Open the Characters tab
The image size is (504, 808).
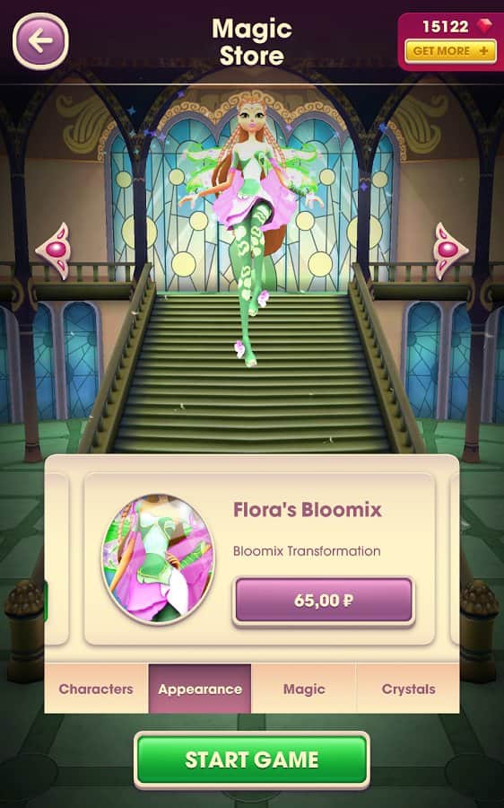click(x=96, y=689)
